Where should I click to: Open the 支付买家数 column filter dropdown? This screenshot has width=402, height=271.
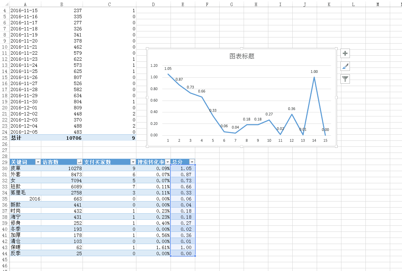click(133, 162)
